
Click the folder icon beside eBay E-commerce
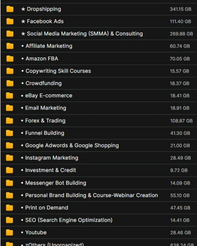click(x=9, y=96)
